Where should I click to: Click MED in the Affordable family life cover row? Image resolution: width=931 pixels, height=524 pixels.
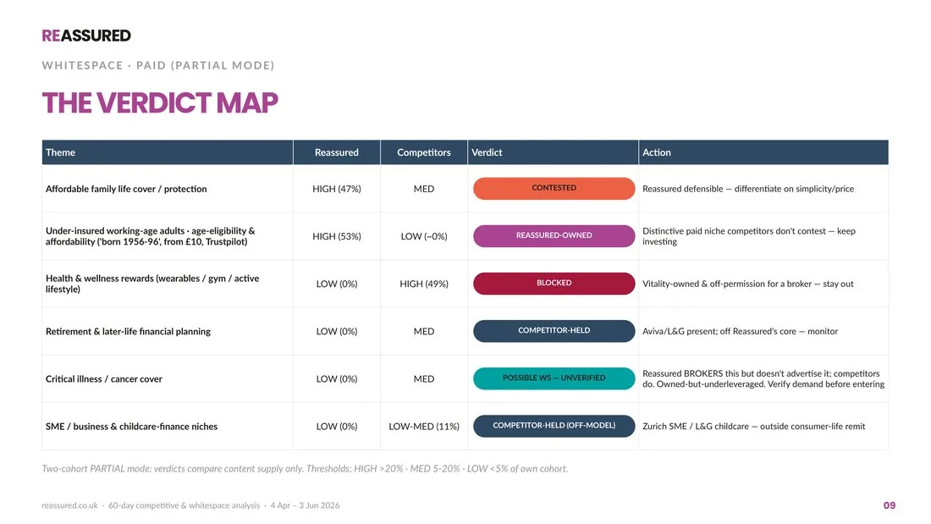[424, 189]
